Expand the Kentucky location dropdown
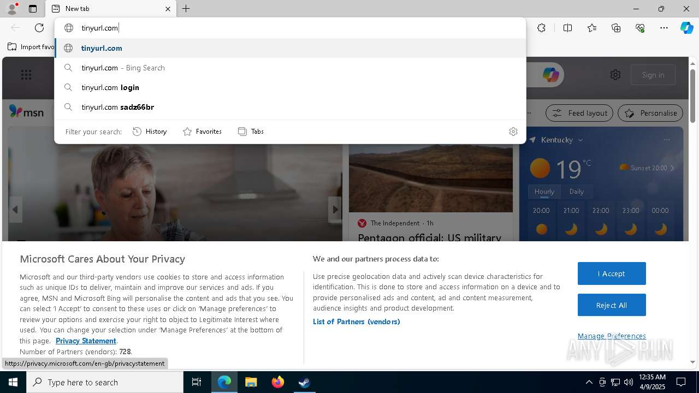Viewport: 699px width, 393px height. 580,140
